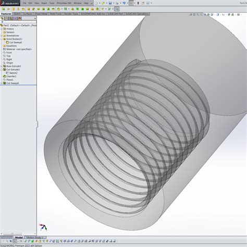Open the Tools menu
The image size is (247, 247).
[52, 3]
